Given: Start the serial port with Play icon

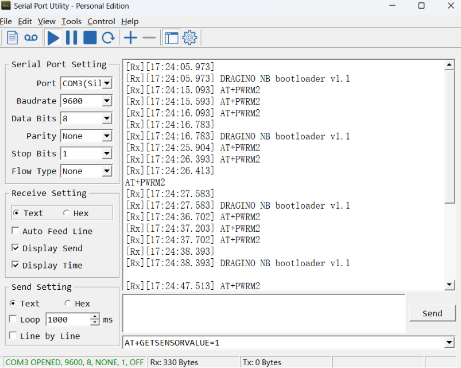Looking at the screenshot, I should 53,38.
